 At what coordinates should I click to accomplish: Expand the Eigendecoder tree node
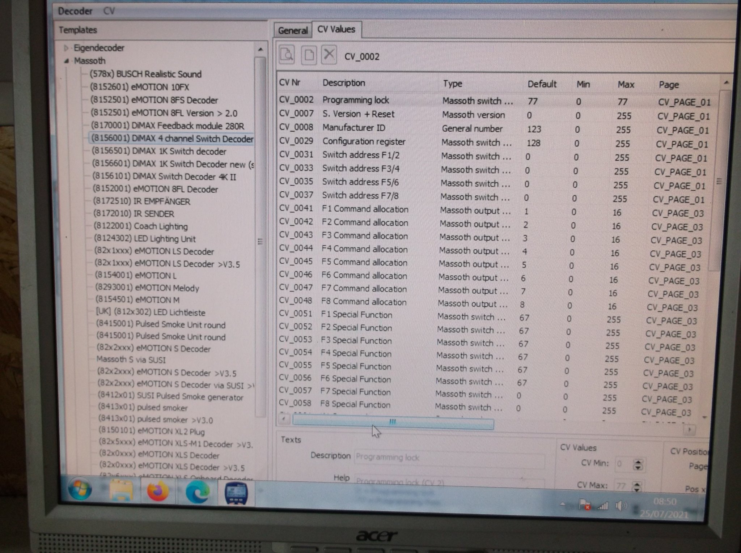[66, 48]
